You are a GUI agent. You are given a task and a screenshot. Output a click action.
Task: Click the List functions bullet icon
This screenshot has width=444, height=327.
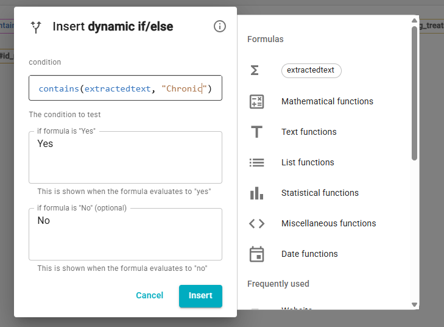click(x=256, y=162)
